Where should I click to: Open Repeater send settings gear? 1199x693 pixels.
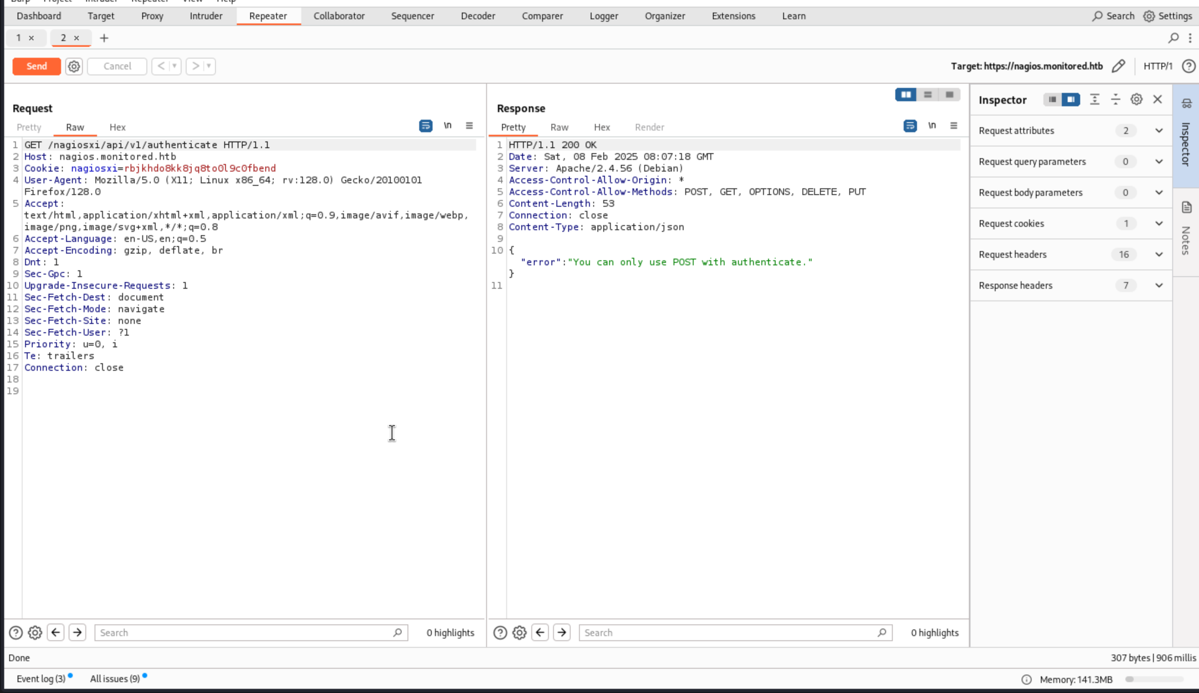click(x=74, y=66)
